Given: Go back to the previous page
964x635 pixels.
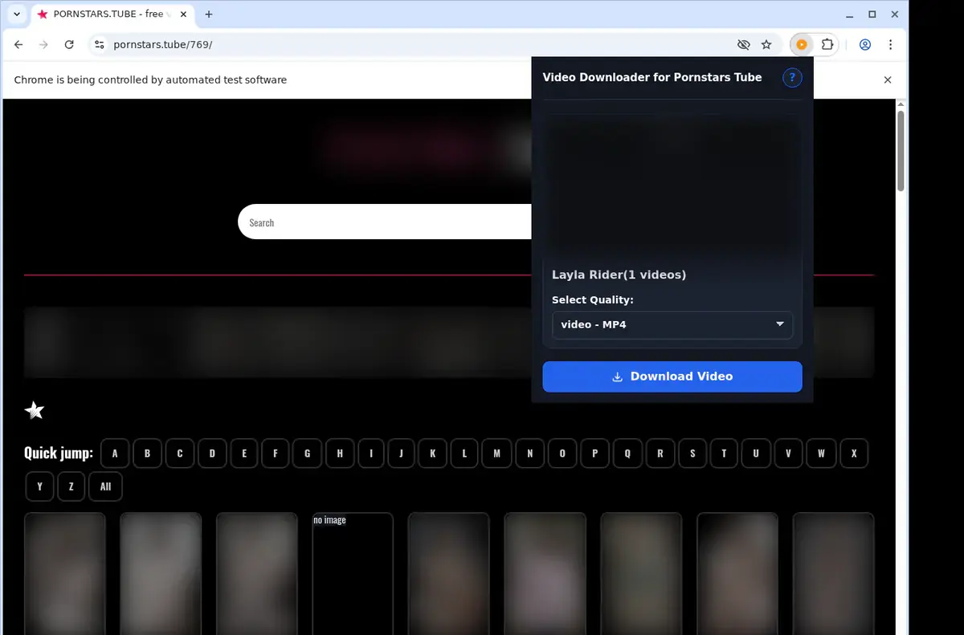Looking at the screenshot, I should coord(18,45).
